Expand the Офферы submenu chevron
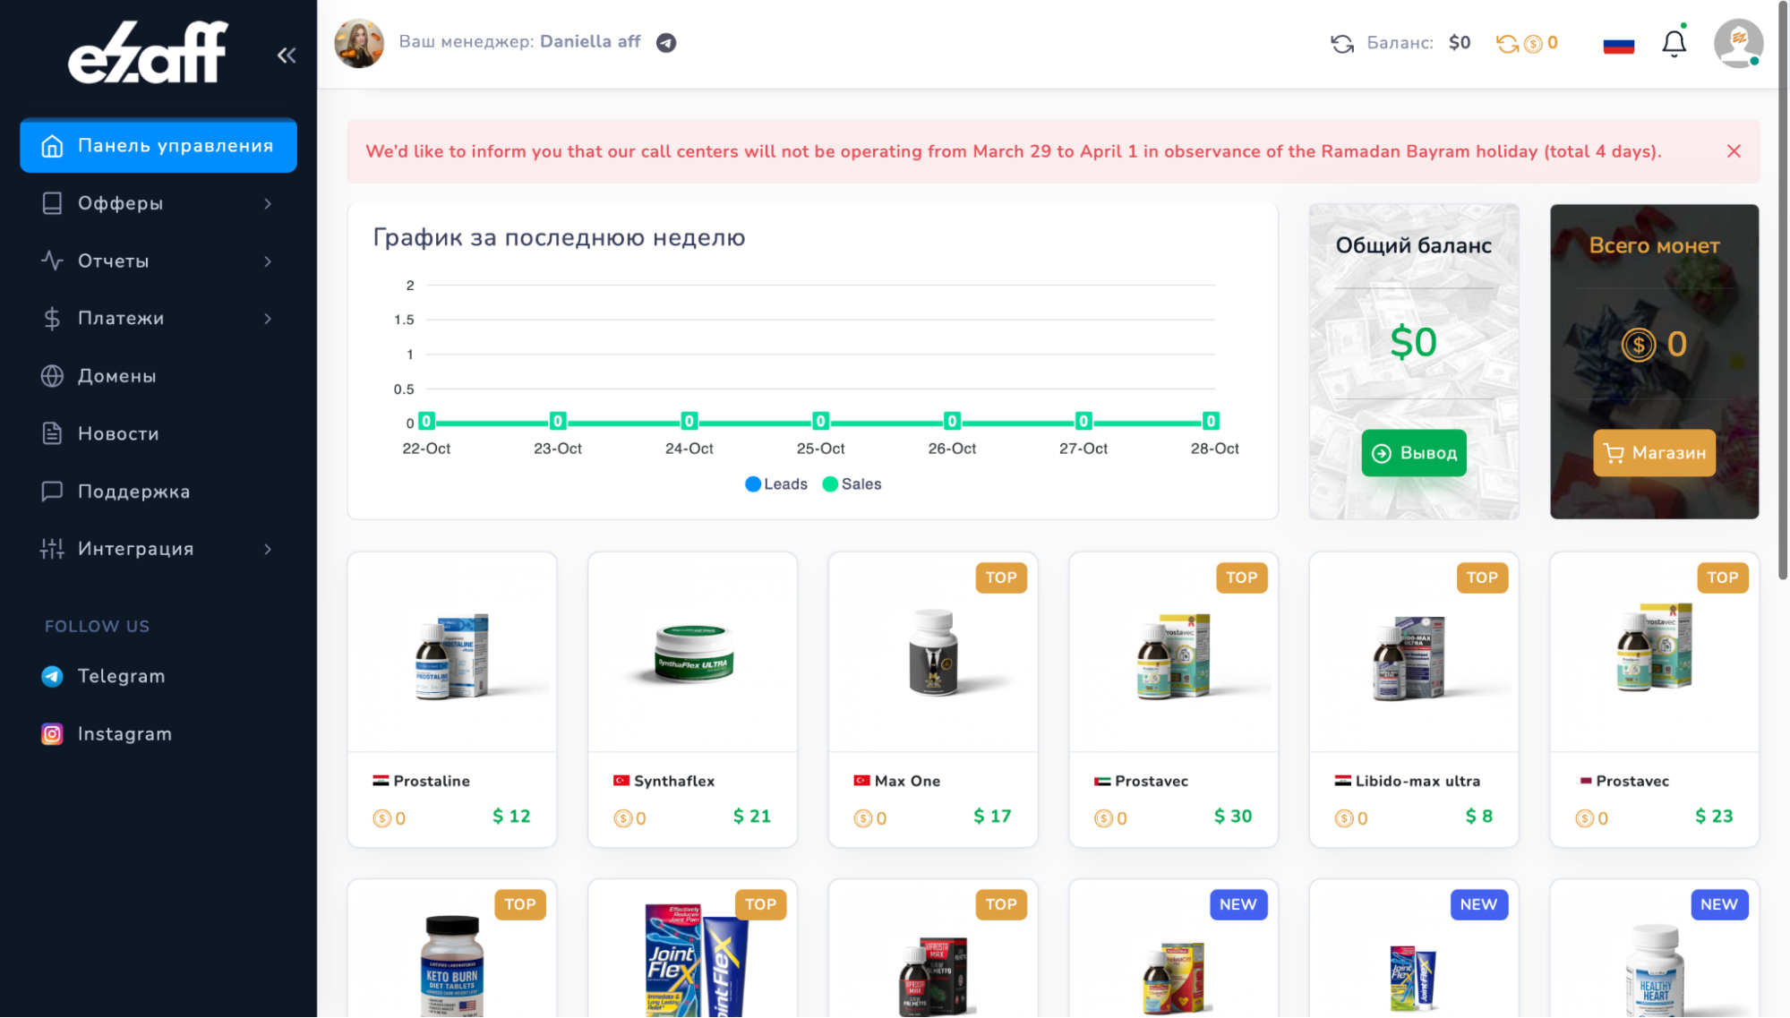Image resolution: width=1790 pixels, height=1018 pixels. (x=268, y=204)
